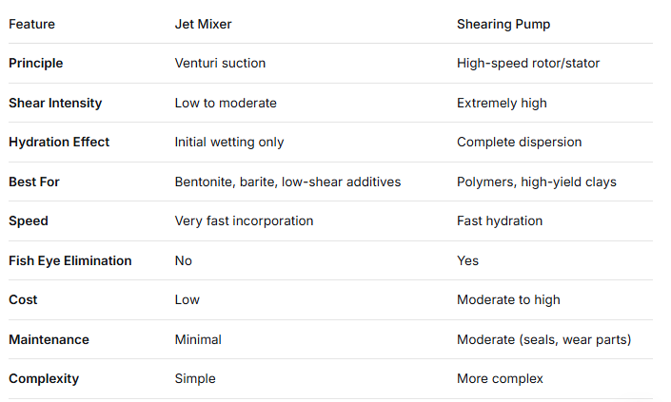Click "Bentonite, barite, low-shear additives" text
Viewport: 671px width, 402px height.
click(x=287, y=182)
